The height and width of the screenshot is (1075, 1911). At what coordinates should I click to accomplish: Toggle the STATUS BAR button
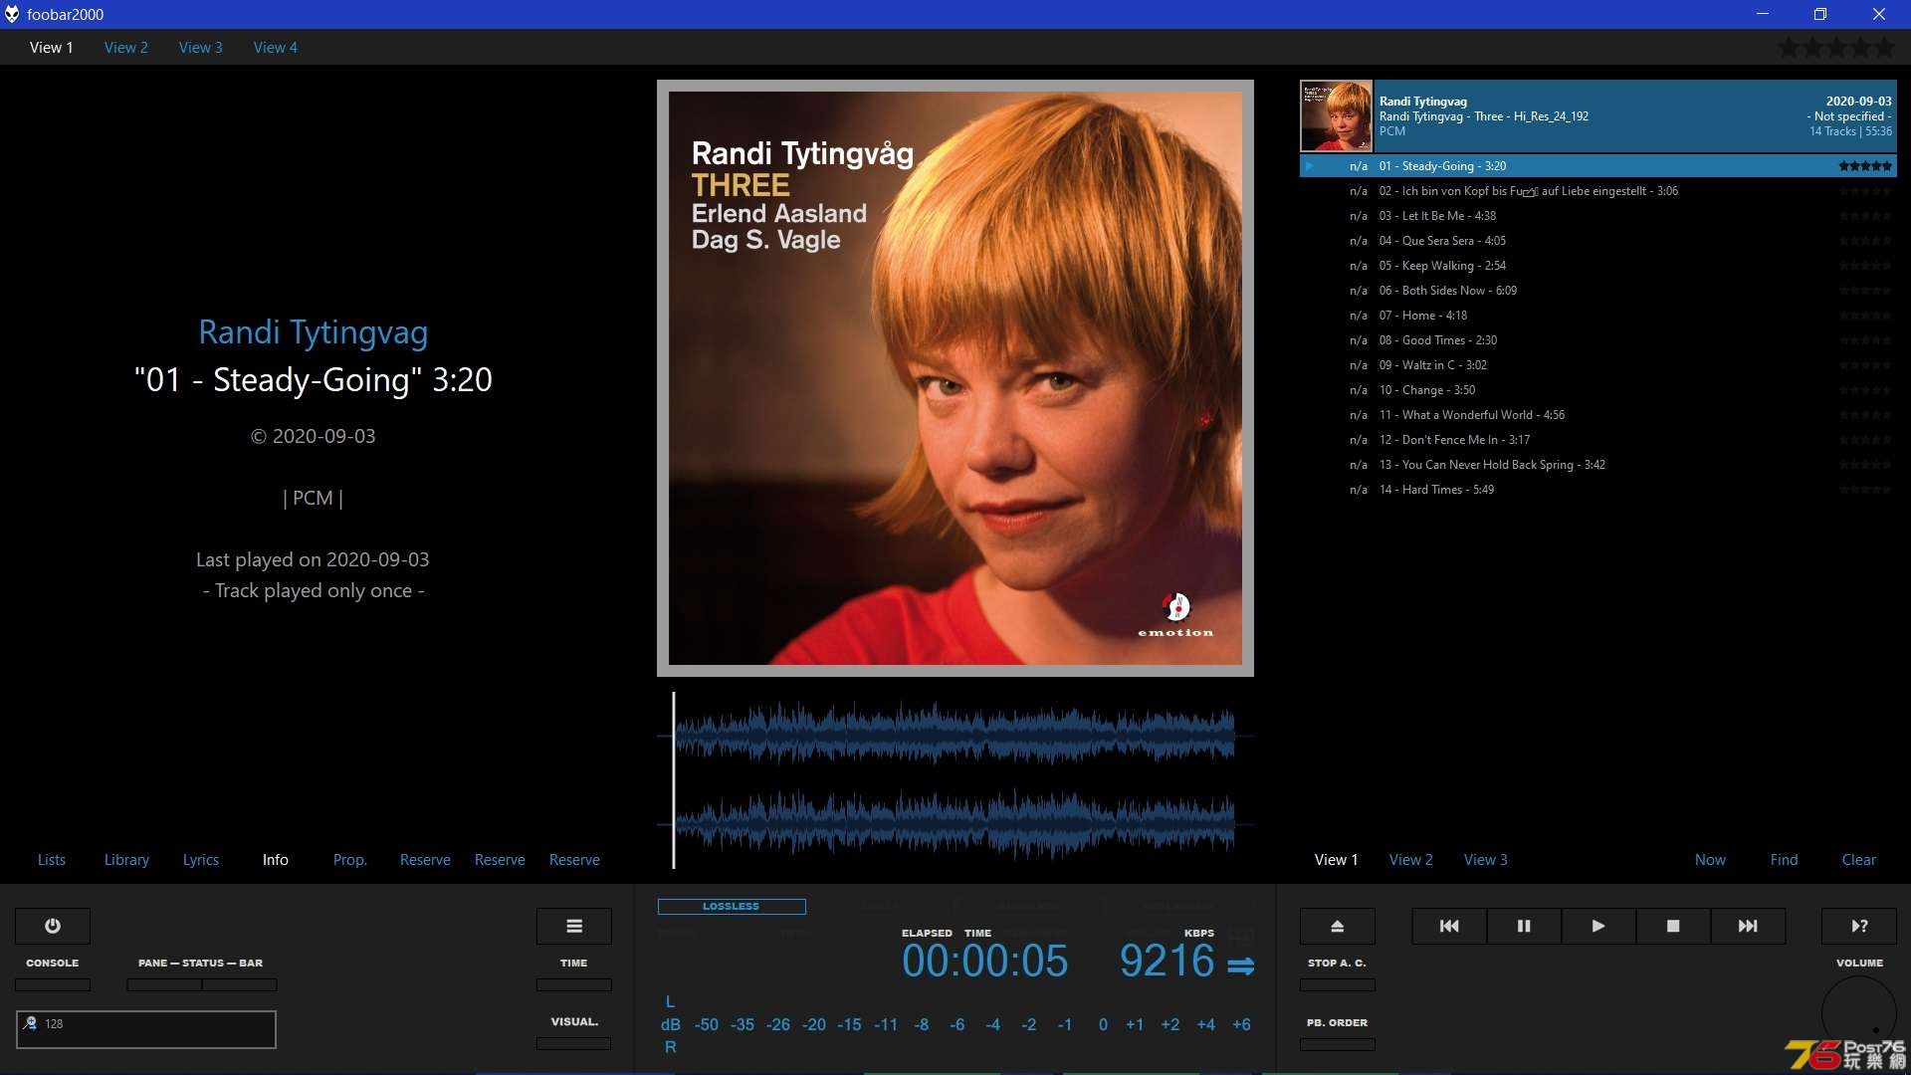240,984
